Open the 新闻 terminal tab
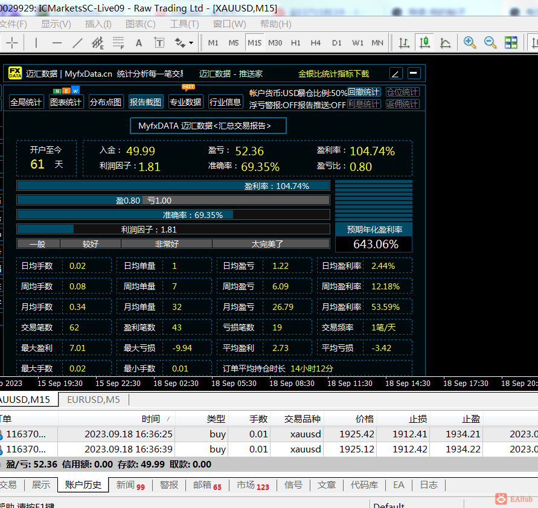The height and width of the screenshot is (508, 538). (x=130, y=485)
